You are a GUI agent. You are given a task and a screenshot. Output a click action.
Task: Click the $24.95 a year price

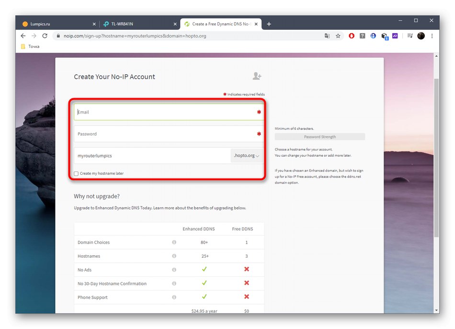[205, 311]
